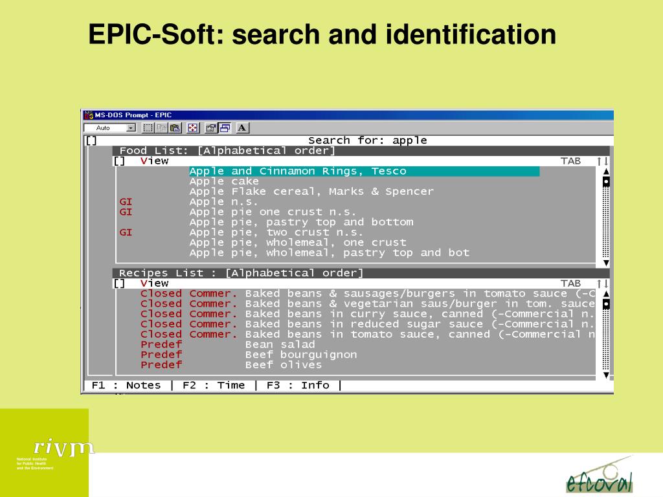Open the View menu of the Food List

(x=154, y=161)
